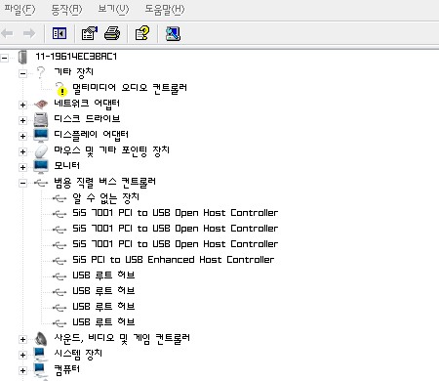Select 멀티미디어 오디오 컨트롤러 device

[x=130, y=88]
